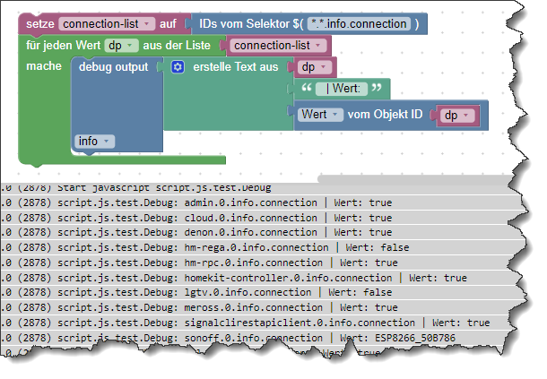Image resolution: width=547 pixels, height=379 pixels.
Task: Open the info log level dropdown
Action: (94, 142)
